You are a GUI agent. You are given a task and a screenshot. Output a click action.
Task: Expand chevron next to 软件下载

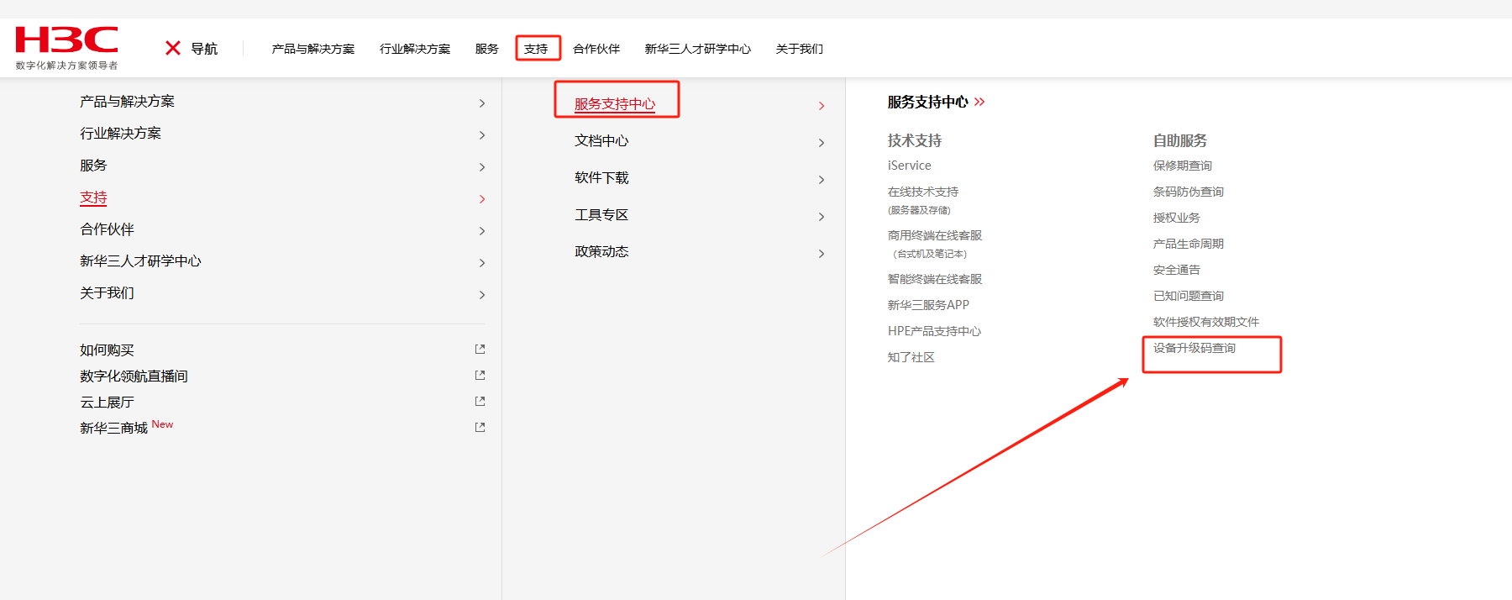(822, 180)
